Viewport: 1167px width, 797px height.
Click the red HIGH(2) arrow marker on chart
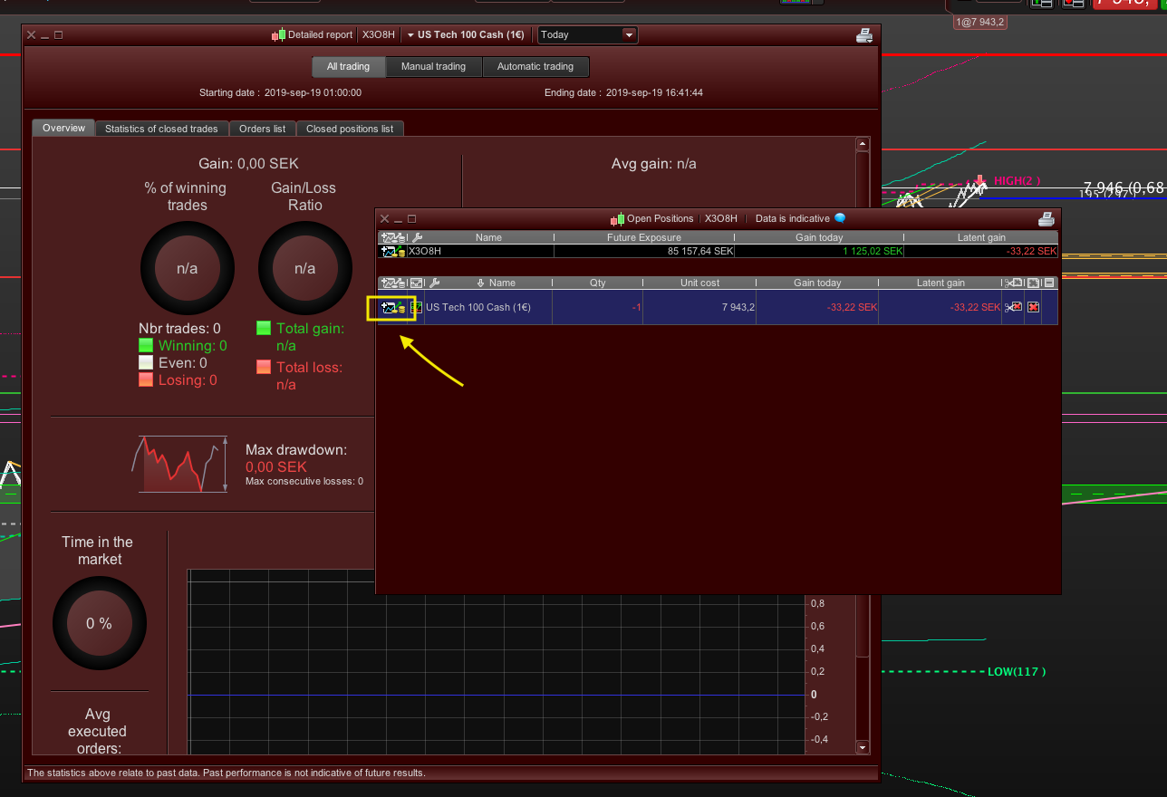pyautogui.click(x=980, y=181)
